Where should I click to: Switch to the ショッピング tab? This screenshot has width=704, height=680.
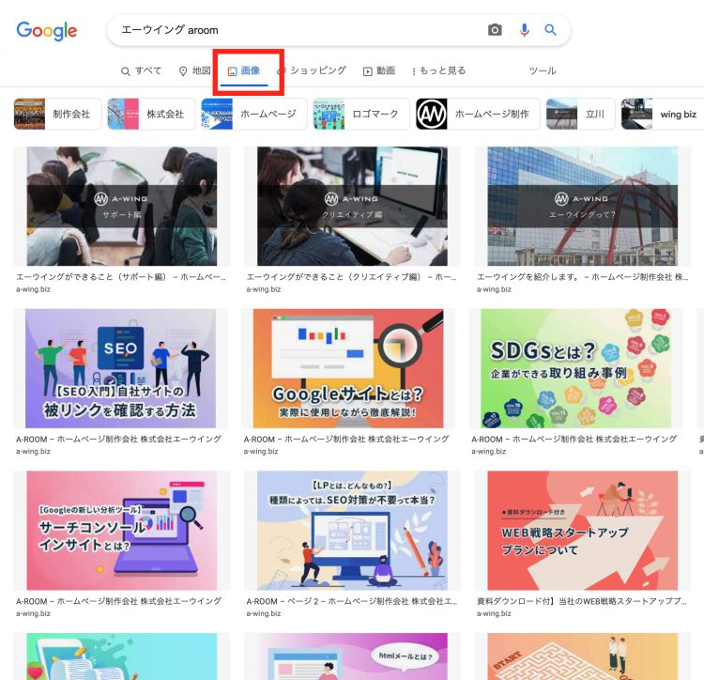[x=313, y=71]
